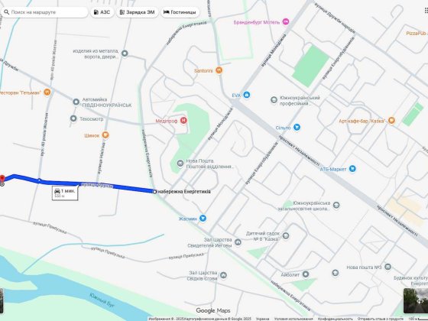Open the Street View thumbnail at bottom right
Screen dimensions: 428x321
pos(416,300)
